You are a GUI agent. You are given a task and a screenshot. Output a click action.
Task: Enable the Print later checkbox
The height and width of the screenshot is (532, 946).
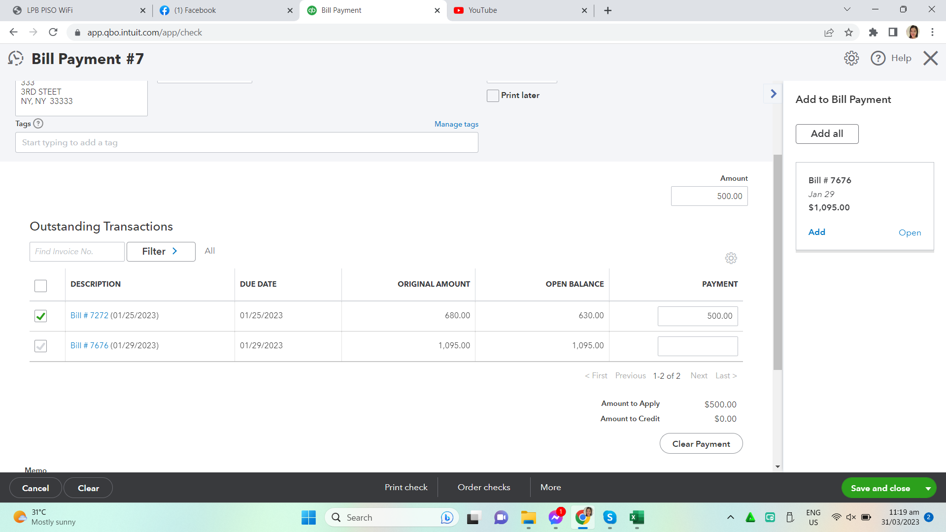pos(493,96)
